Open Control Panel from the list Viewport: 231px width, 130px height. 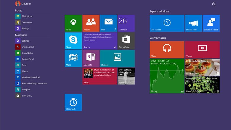25,59
